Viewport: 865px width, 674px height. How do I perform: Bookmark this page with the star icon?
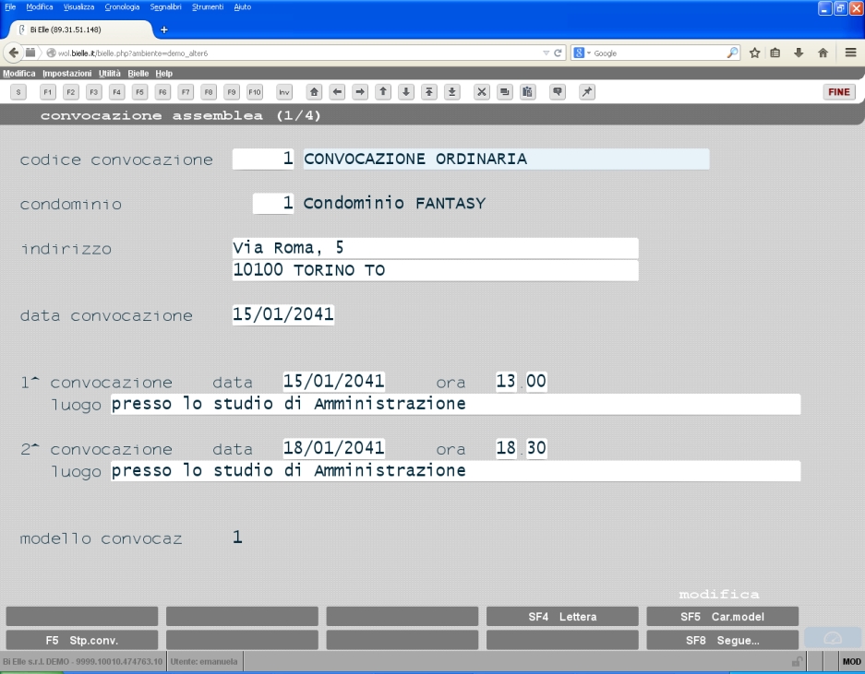pos(754,53)
